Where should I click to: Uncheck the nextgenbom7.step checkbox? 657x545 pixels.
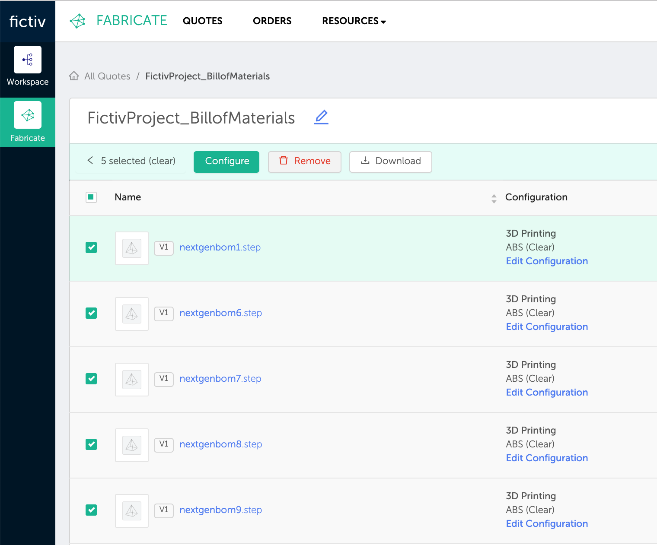pos(91,379)
